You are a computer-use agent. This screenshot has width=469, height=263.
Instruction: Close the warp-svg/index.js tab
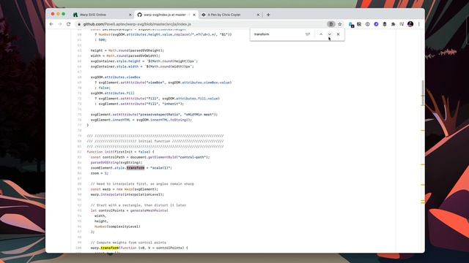[194, 15]
